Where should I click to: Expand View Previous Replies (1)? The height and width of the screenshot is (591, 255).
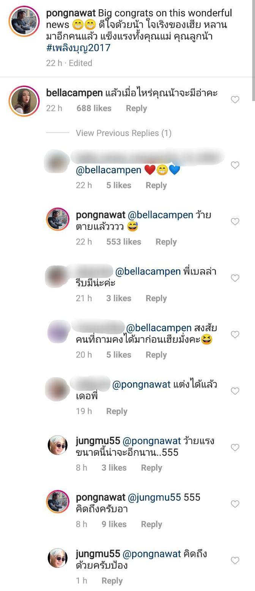click(x=124, y=133)
